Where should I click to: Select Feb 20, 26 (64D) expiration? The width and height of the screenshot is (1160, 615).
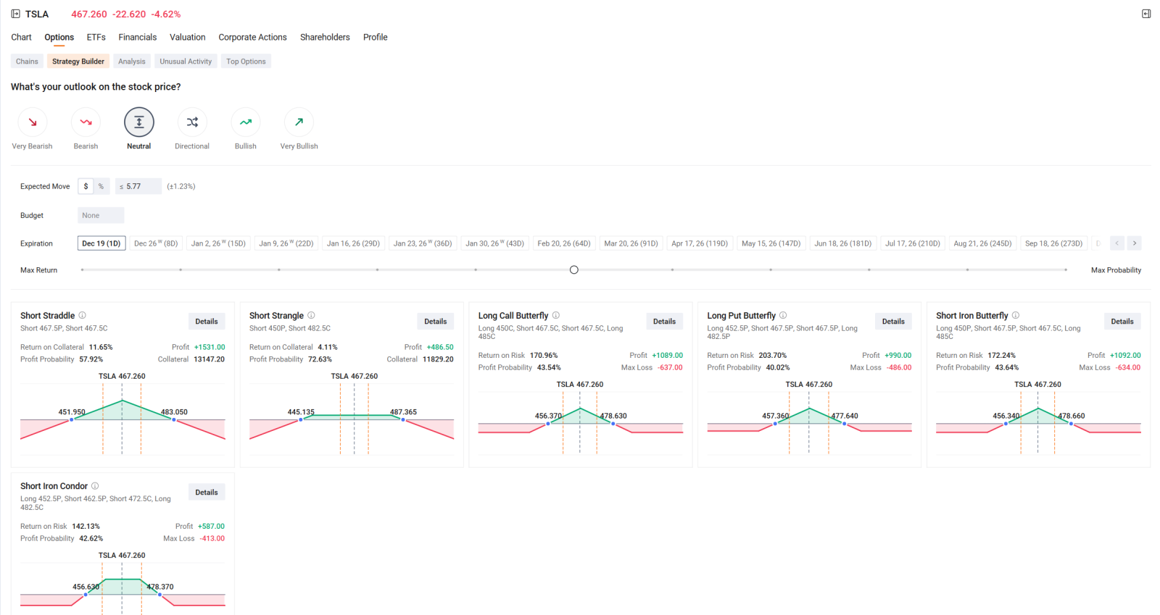[564, 243]
